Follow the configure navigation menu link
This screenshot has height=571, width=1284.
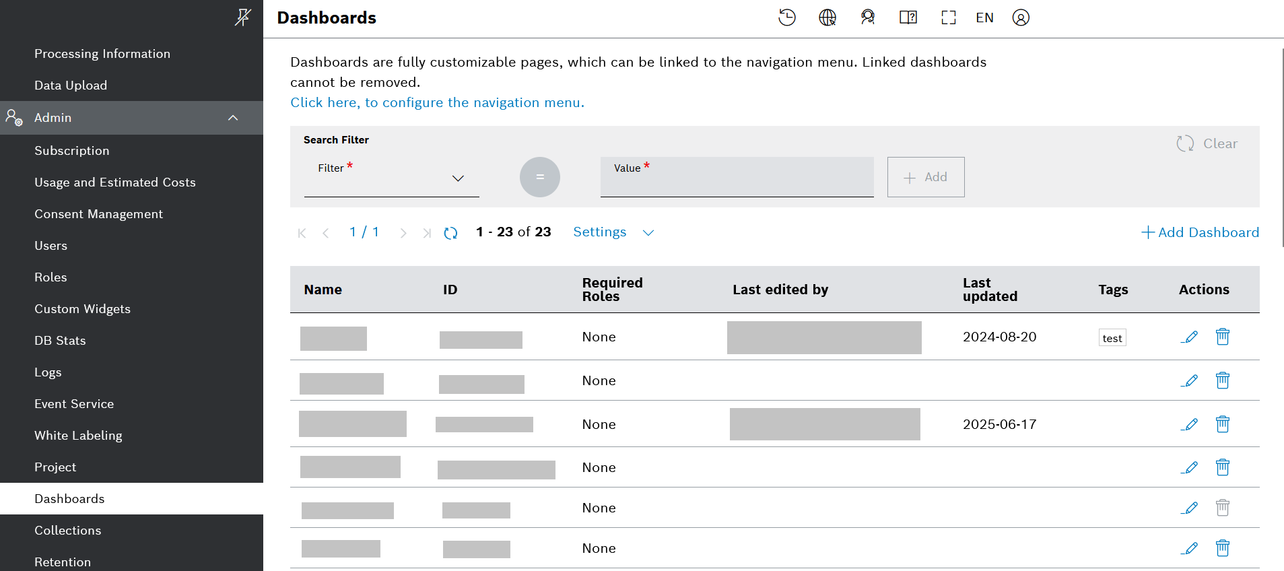point(437,102)
